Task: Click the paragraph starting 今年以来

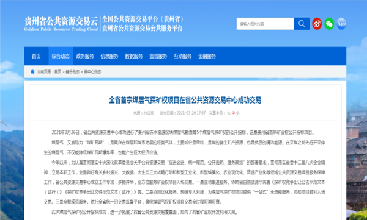Action: pos(185,182)
